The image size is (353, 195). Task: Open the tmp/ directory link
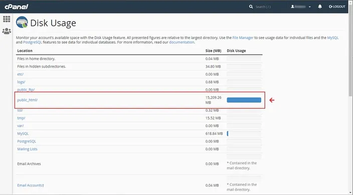21,118
